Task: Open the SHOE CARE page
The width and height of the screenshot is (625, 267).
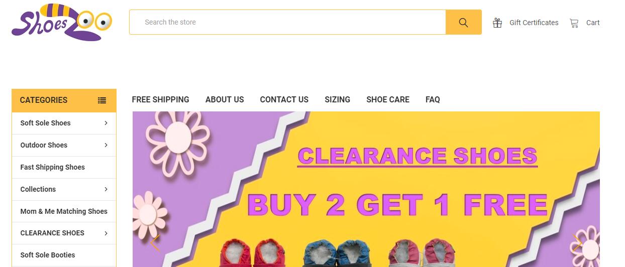Action: 388,99
